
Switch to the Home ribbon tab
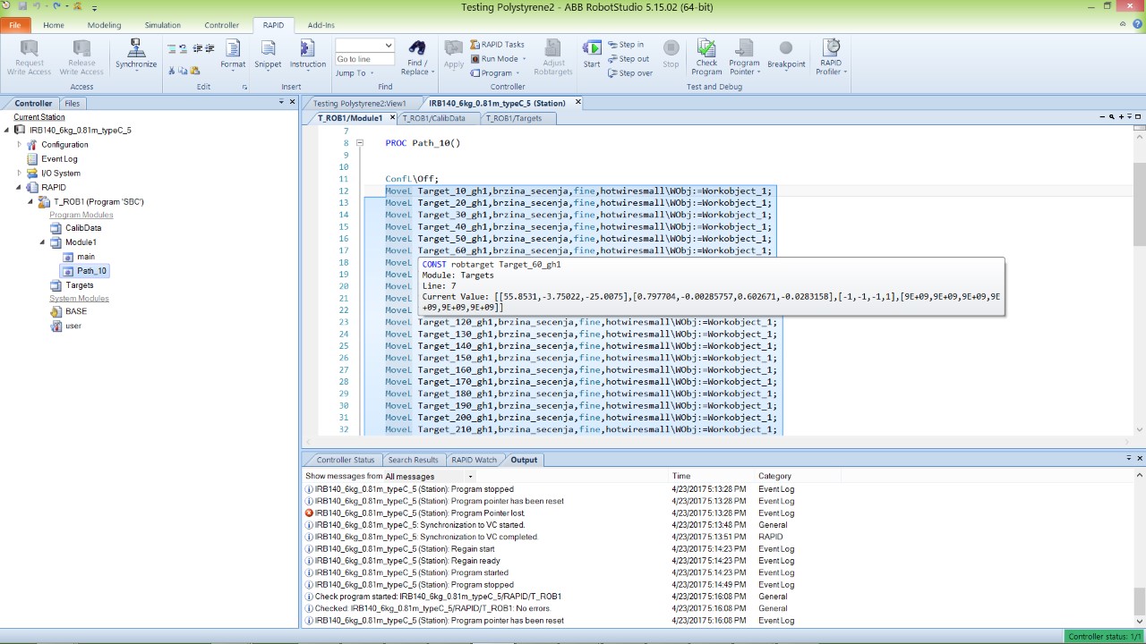click(x=53, y=25)
